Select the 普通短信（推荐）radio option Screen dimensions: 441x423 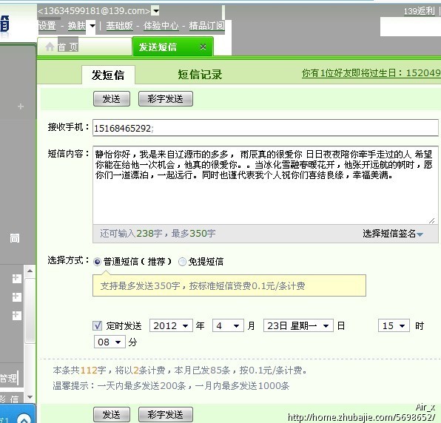click(x=98, y=262)
